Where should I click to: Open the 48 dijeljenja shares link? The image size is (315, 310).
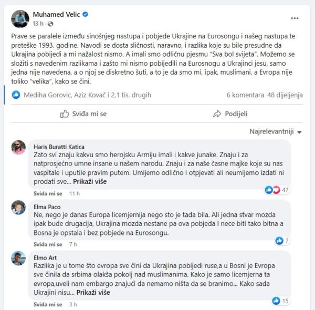click(285, 95)
